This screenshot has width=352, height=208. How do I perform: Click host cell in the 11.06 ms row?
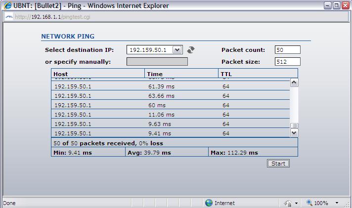coord(73,115)
